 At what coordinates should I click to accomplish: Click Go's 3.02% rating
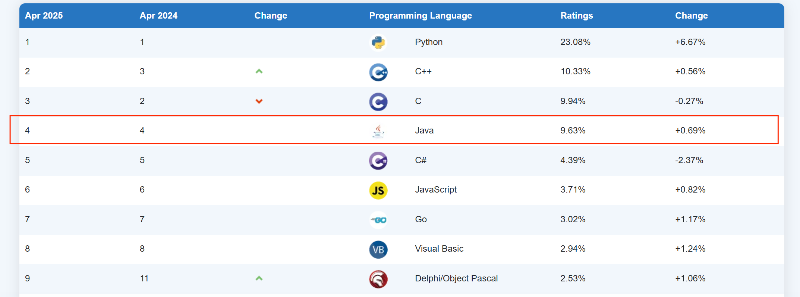coord(573,219)
